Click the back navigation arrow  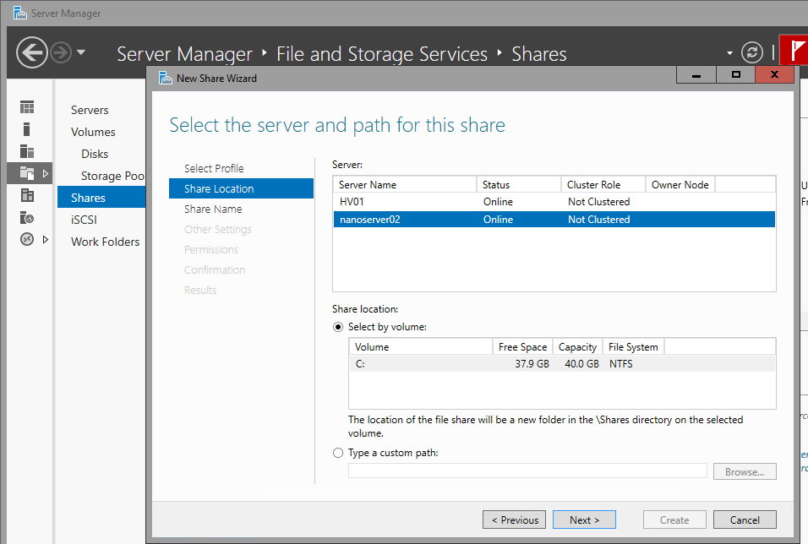32,53
